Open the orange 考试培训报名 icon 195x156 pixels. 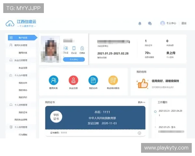pos(113,80)
